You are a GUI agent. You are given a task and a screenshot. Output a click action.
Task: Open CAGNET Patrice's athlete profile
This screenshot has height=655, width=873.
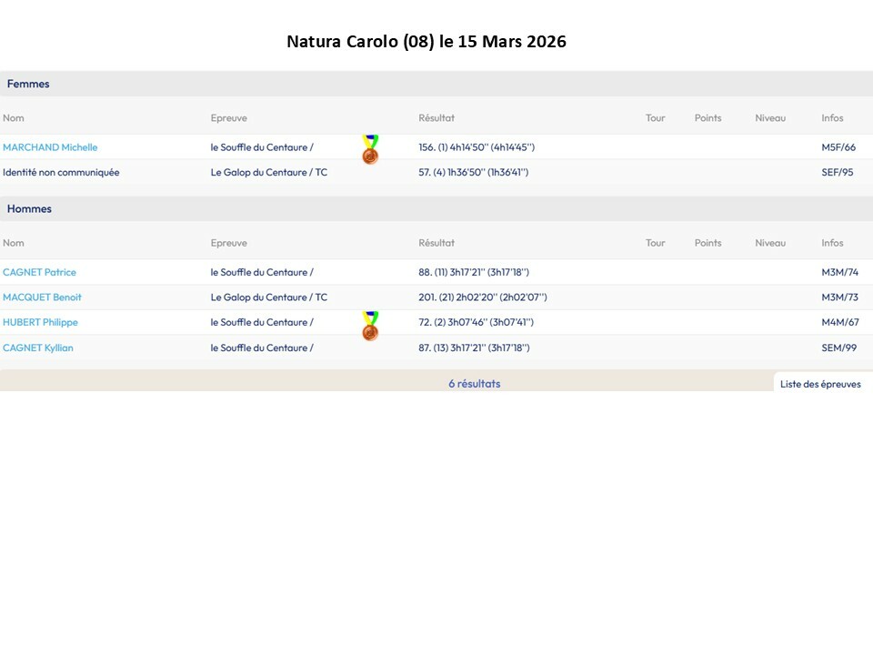point(39,272)
